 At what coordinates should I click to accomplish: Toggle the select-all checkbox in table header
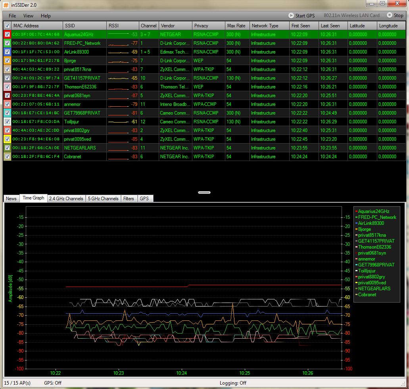tap(7, 25)
